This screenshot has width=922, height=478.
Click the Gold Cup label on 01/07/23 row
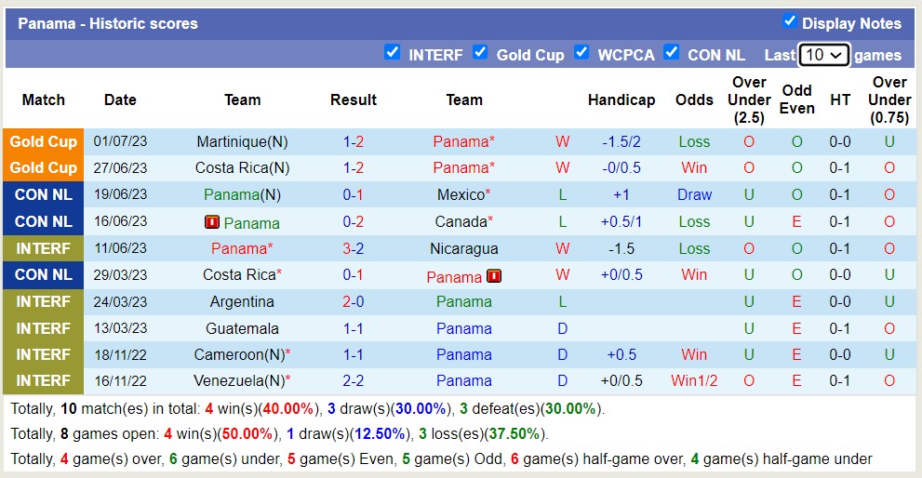[x=44, y=142]
